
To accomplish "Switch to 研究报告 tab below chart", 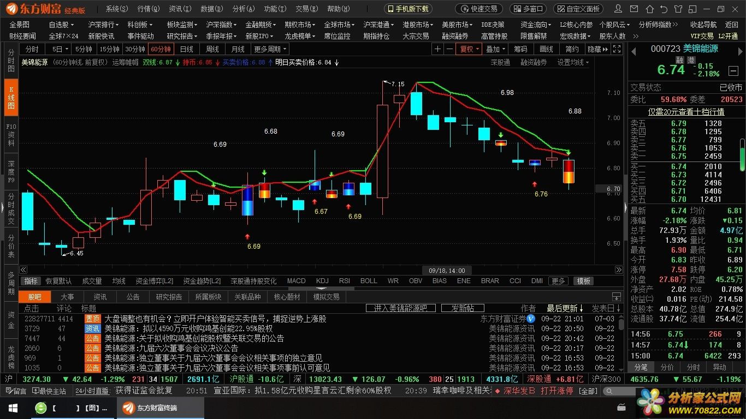I will click(x=169, y=297).
